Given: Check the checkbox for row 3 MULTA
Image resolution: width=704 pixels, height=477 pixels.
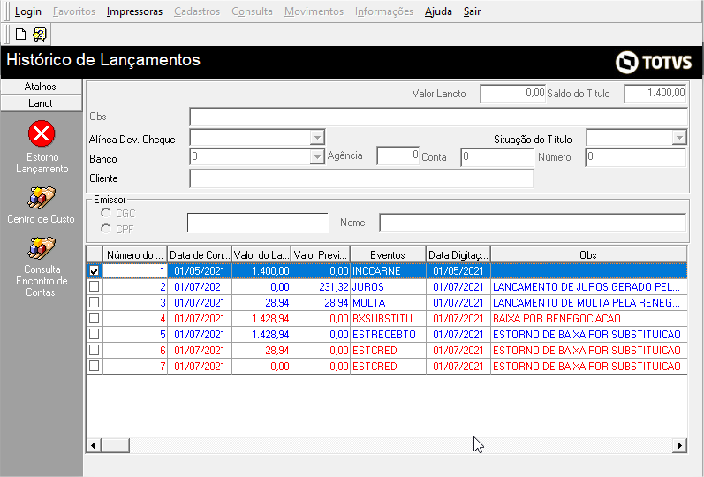Looking at the screenshot, I should (95, 302).
